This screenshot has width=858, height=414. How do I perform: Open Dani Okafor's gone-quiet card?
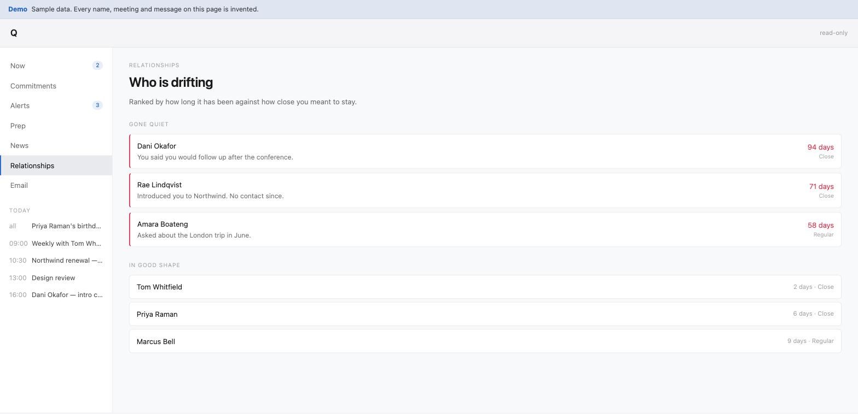[x=485, y=151]
